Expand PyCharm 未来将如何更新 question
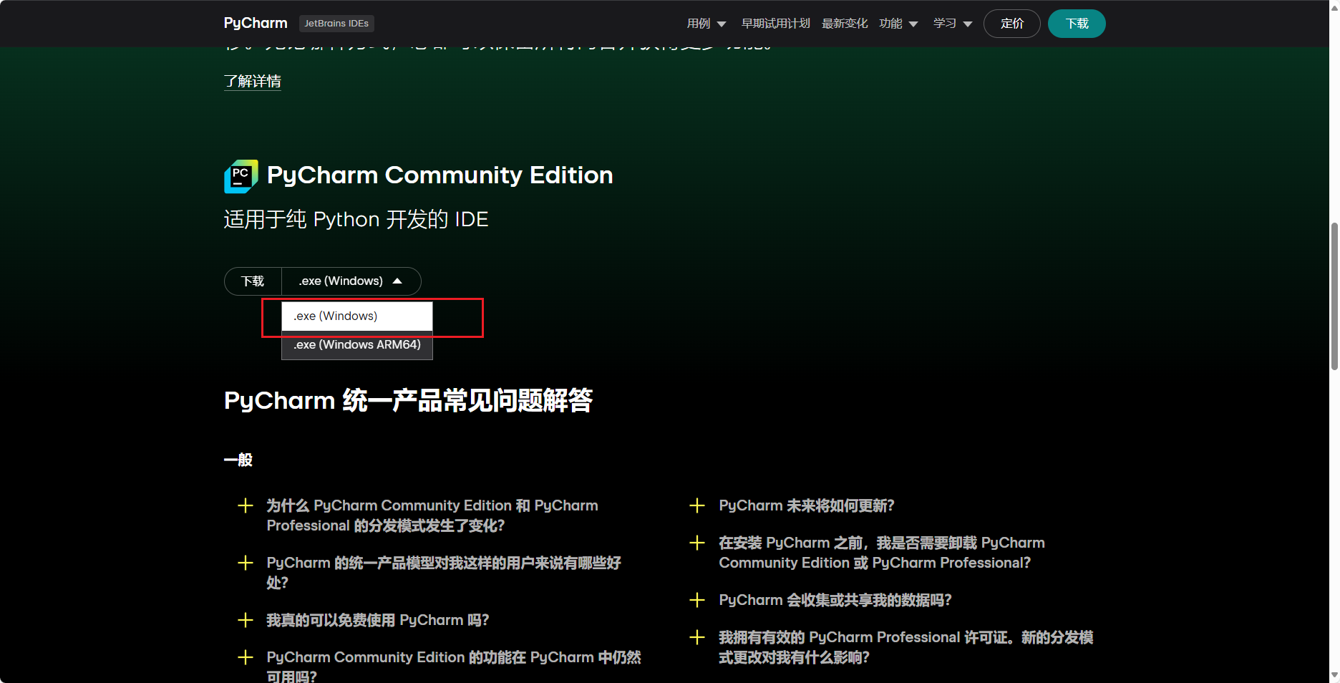Image resolution: width=1340 pixels, height=683 pixels. click(807, 505)
